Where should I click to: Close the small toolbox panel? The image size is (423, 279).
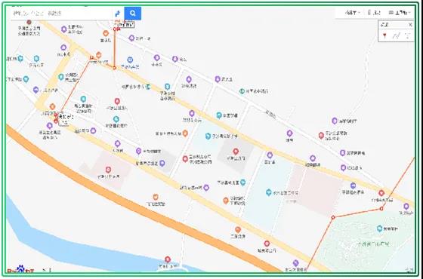410,25
